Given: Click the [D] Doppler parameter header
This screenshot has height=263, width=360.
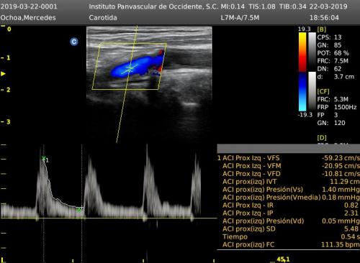Looking at the screenshot, I should pyautogui.click(x=322, y=138).
